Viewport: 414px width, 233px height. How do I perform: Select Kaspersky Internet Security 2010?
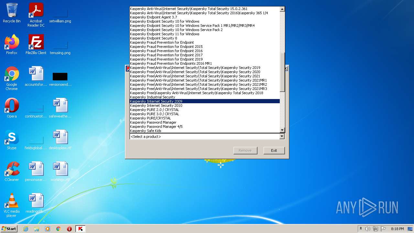[204, 105]
